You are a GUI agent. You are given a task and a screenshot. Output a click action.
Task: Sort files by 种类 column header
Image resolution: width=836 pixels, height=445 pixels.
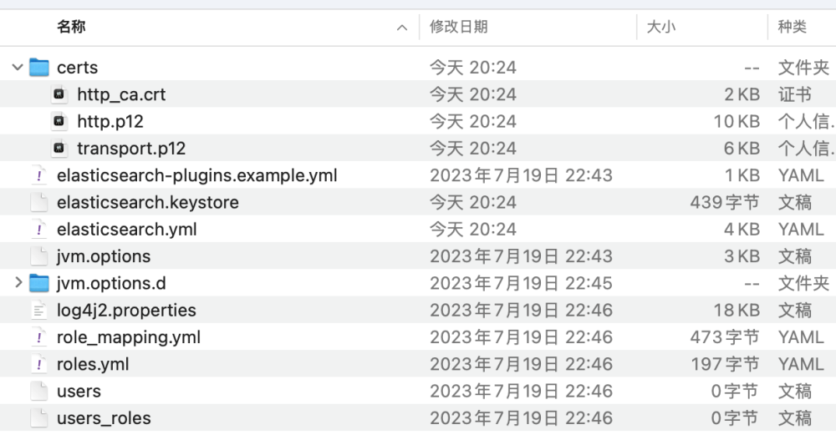tap(792, 27)
